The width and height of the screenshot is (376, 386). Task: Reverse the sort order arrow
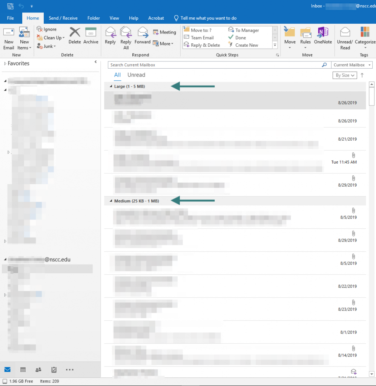[x=362, y=75]
